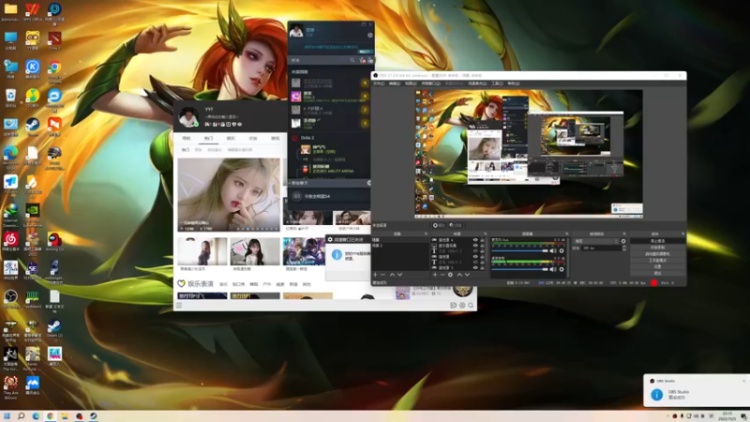Open the 工具 menu in OBS

pos(497,83)
